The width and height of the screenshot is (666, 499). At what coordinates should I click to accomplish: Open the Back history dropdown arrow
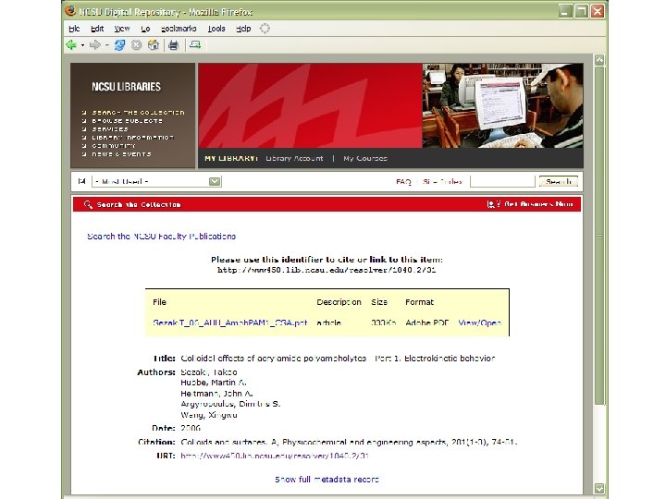click(82, 45)
